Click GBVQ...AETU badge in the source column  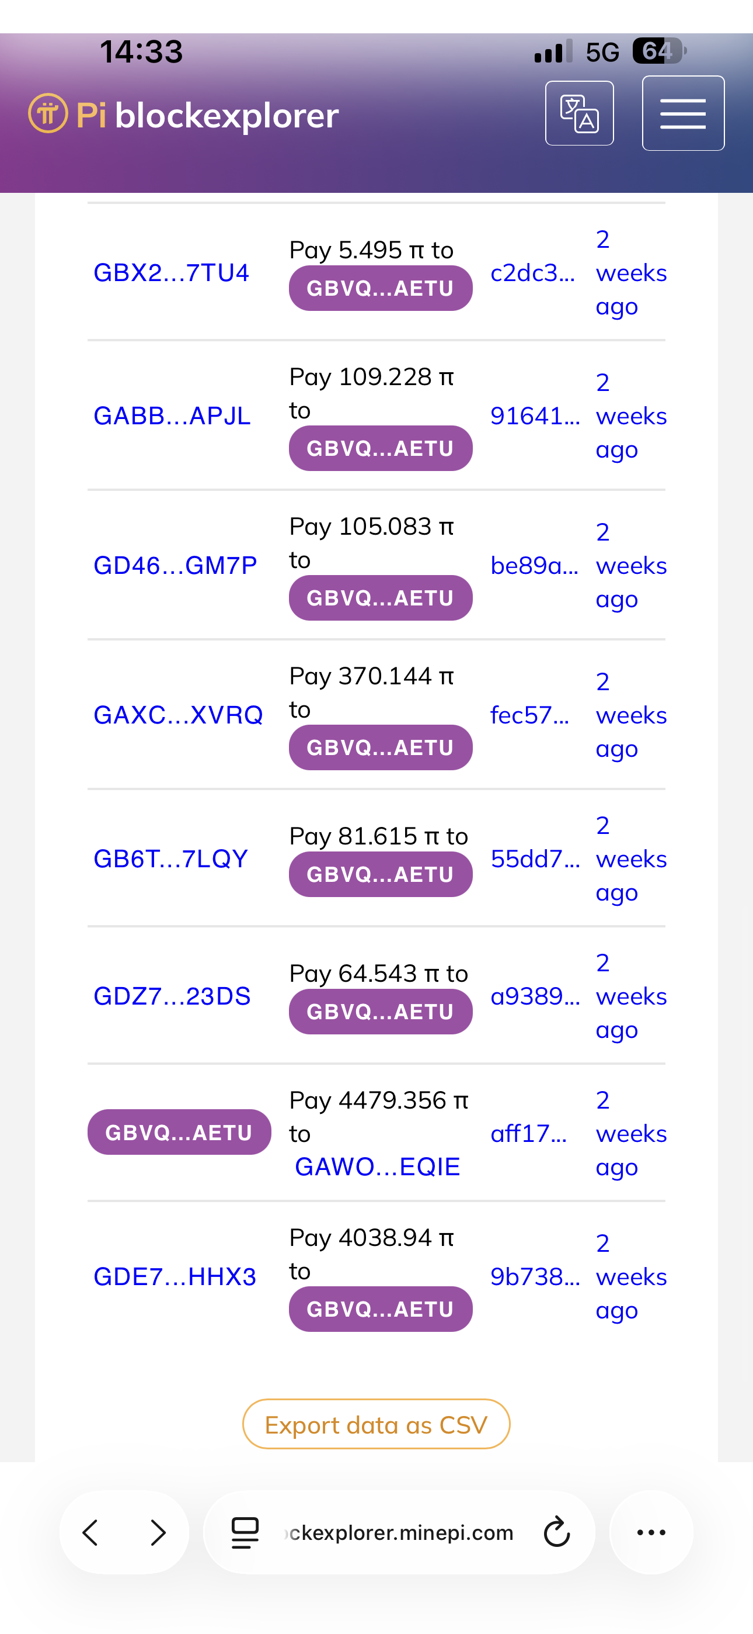(179, 1132)
